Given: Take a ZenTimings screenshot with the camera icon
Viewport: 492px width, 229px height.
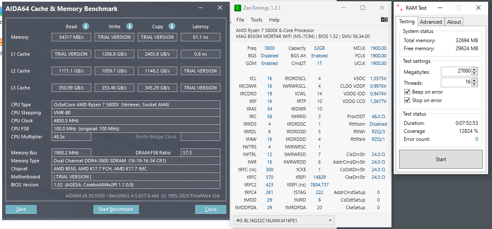Looking at the screenshot, I should click(x=384, y=19).
